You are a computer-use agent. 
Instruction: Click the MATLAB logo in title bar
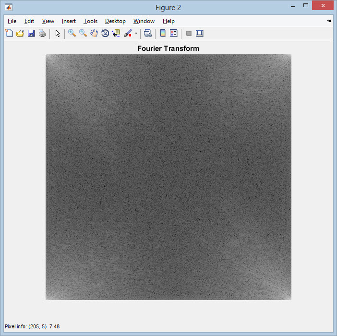9,8
